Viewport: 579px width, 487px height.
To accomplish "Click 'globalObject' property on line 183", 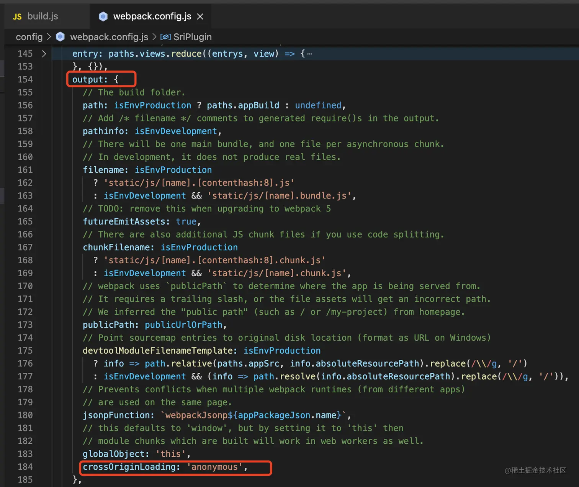I will pyautogui.click(x=113, y=454).
